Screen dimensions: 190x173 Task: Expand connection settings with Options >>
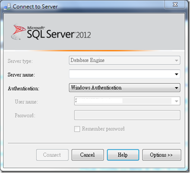pyautogui.click(x=161, y=155)
